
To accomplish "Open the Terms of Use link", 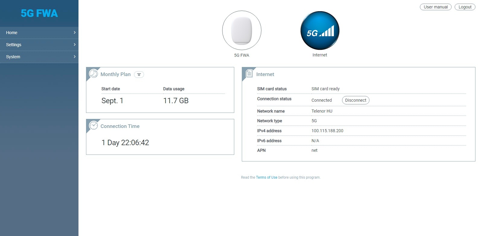I will 267,177.
